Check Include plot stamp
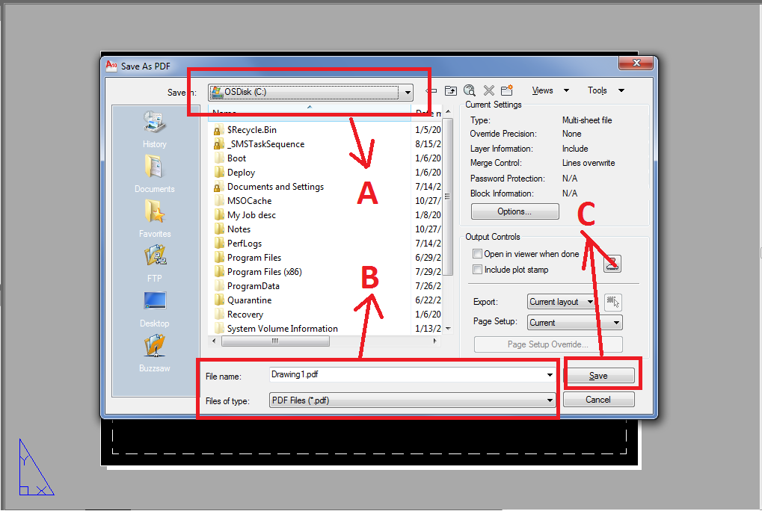Image resolution: width=762 pixels, height=511 pixels. click(476, 270)
